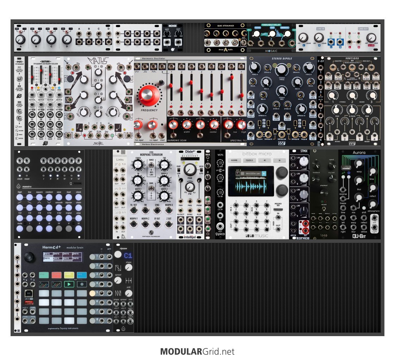The width and height of the screenshot is (395, 359).
Task: Click attenuverter knob D on top-left module
Action: click(67, 39)
